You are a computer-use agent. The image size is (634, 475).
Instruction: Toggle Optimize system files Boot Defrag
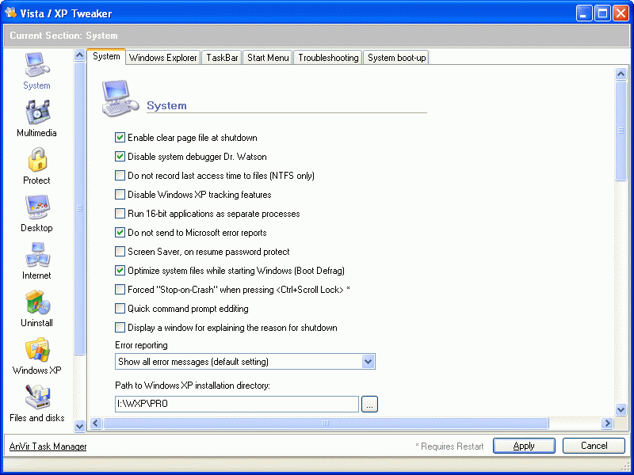(x=120, y=270)
